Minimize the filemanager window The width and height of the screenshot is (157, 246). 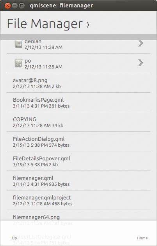click(14, 6)
